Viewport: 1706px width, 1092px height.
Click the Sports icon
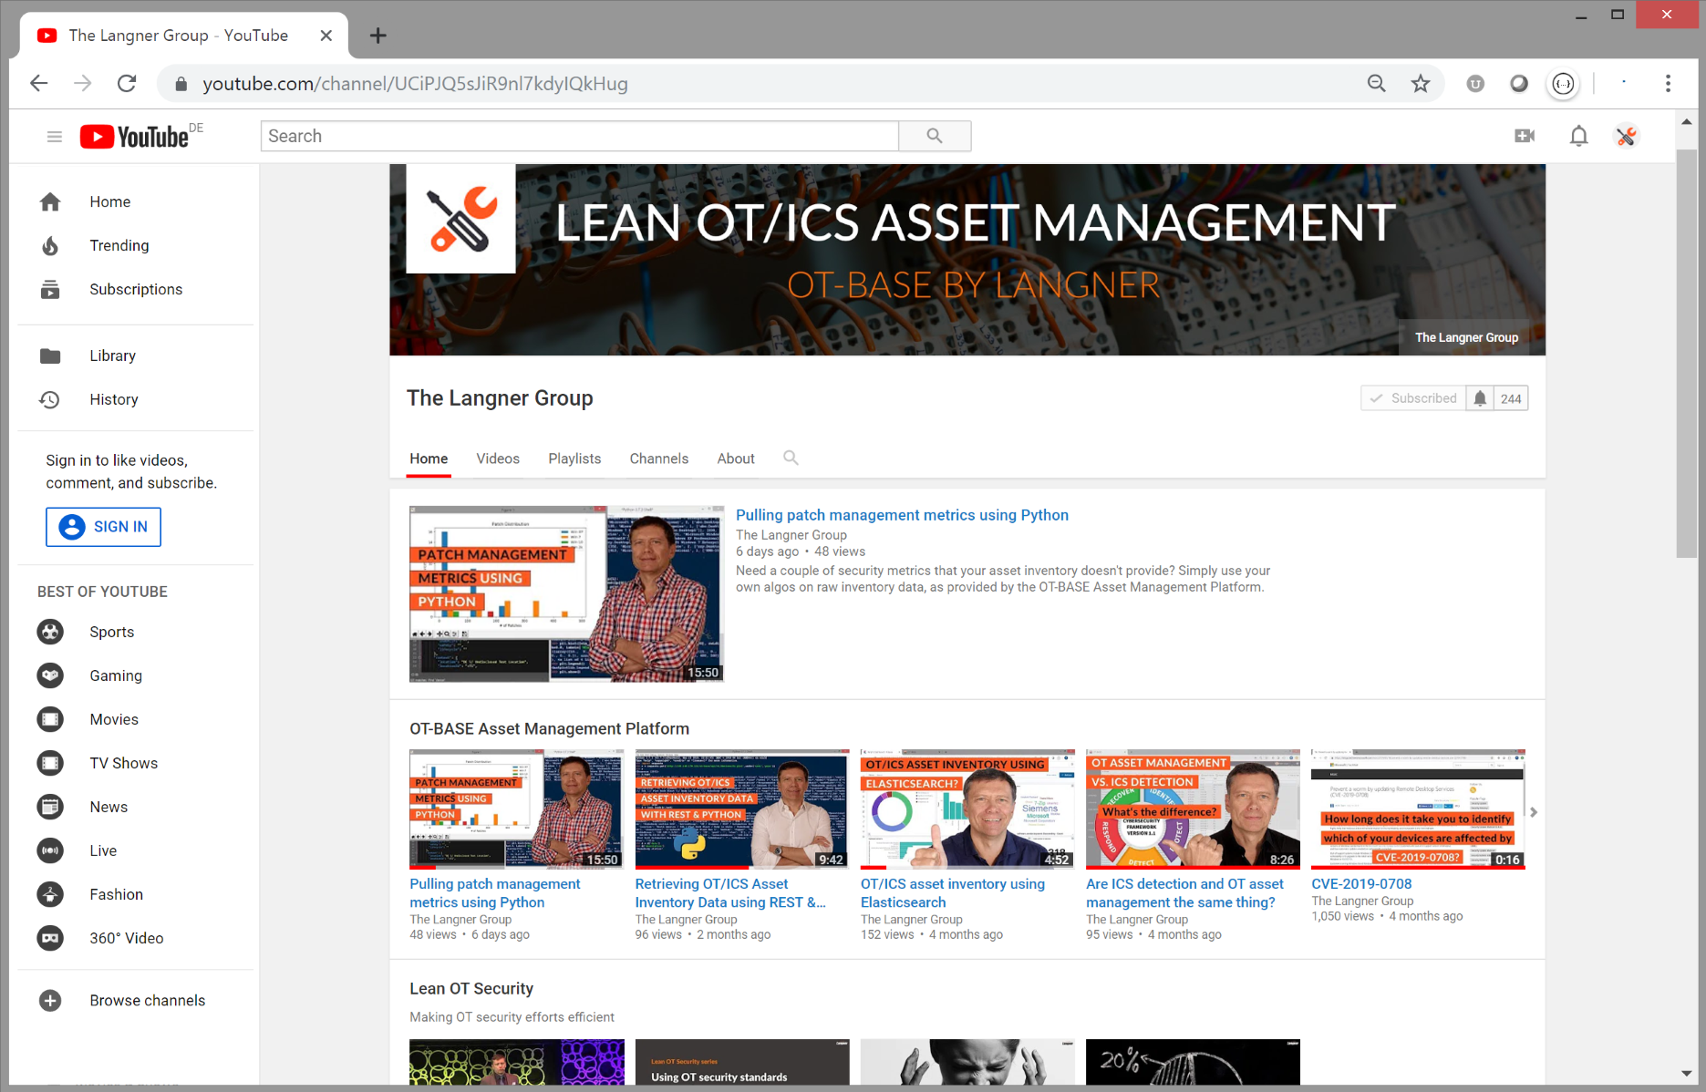click(50, 632)
